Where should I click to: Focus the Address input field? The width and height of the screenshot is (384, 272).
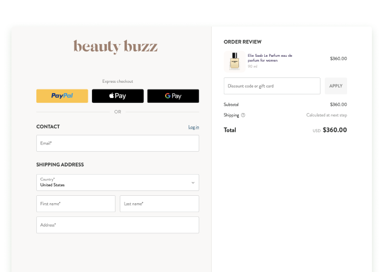(118, 225)
